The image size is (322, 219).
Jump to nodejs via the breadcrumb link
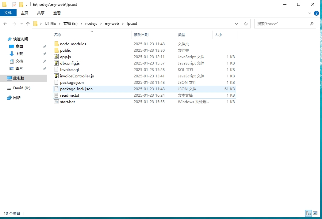(x=91, y=23)
